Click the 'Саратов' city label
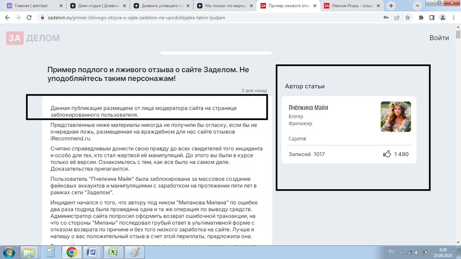The width and height of the screenshot is (461, 259). [297, 139]
